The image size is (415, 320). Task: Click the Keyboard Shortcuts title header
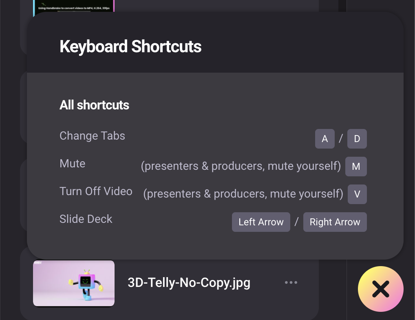pos(130,47)
